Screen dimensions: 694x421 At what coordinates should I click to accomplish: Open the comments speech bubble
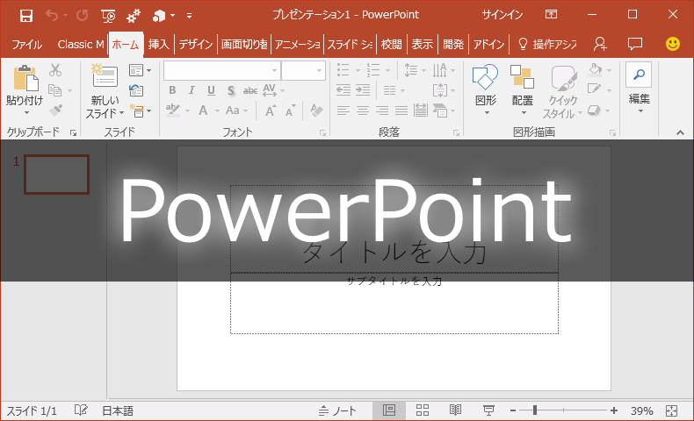point(634,44)
